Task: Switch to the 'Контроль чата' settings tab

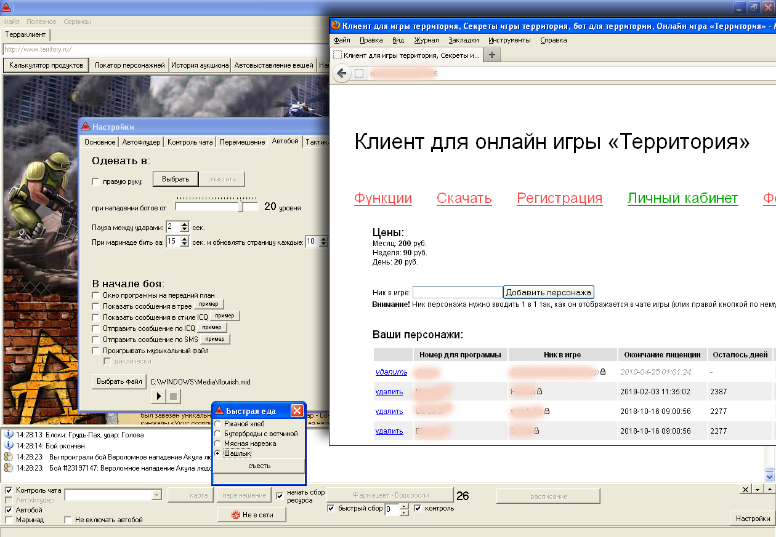Action: point(190,142)
